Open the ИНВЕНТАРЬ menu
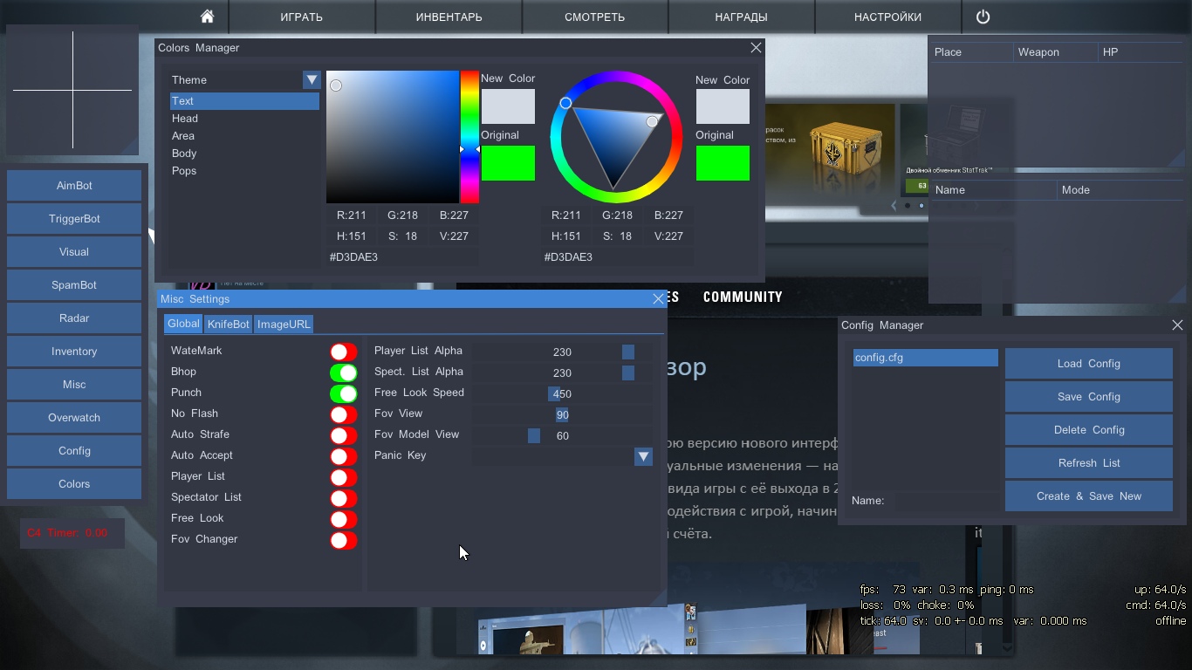The height and width of the screenshot is (670, 1192). tap(449, 17)
